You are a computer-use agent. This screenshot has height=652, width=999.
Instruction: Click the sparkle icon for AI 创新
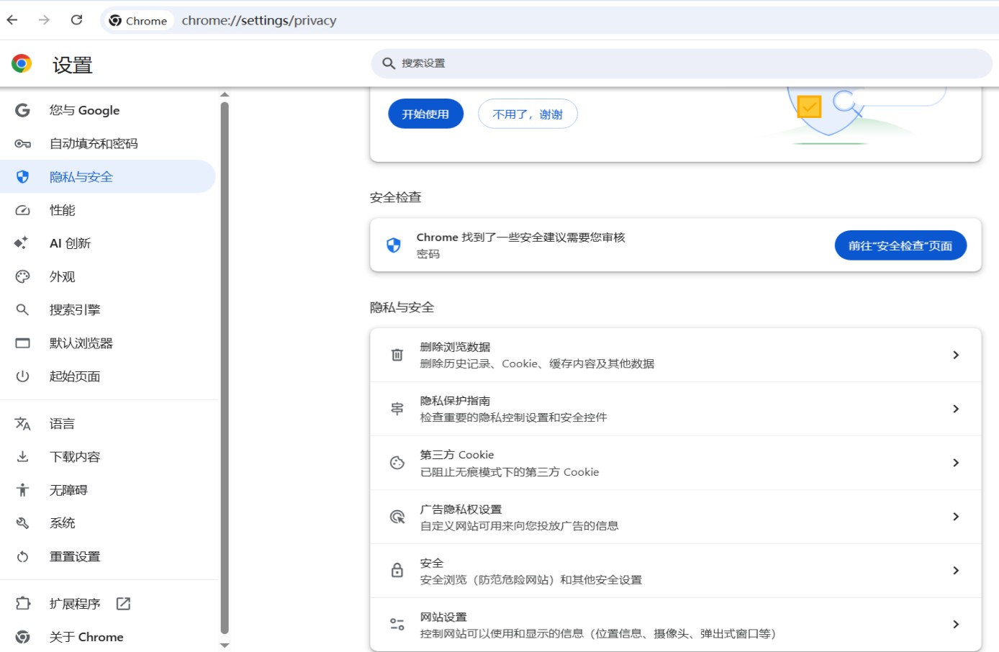(22, 243)
